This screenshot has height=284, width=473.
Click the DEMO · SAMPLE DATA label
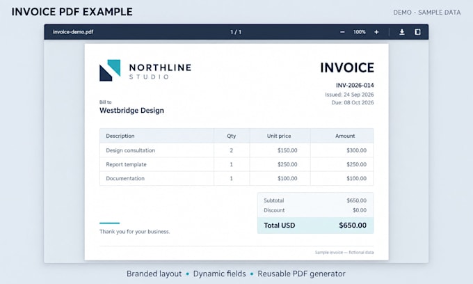pyautogui.click(x=427, y=13)
